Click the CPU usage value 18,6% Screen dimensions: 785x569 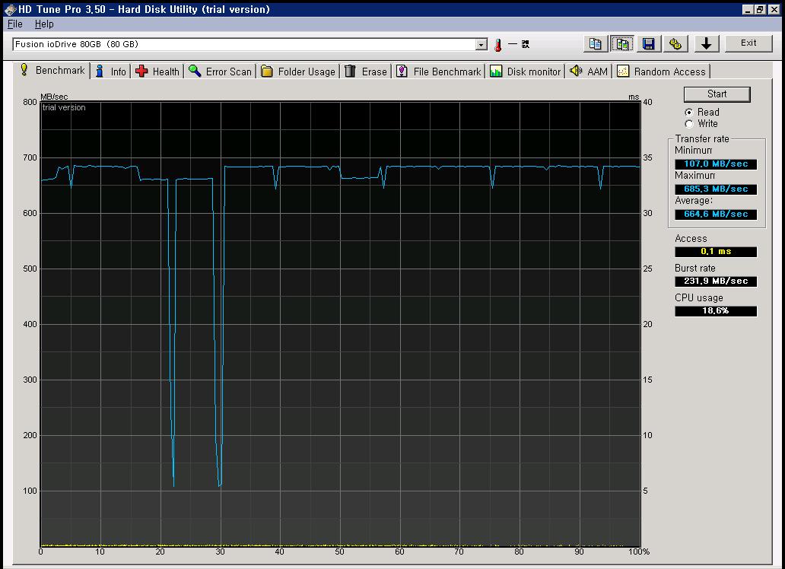(716, 310)
